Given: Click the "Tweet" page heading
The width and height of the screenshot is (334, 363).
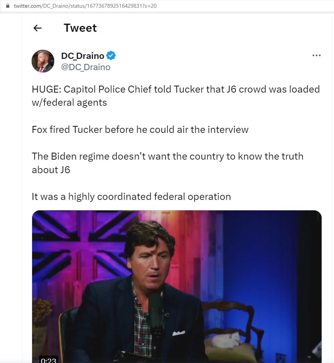Looking at the screenshot, I should point(80,28).
